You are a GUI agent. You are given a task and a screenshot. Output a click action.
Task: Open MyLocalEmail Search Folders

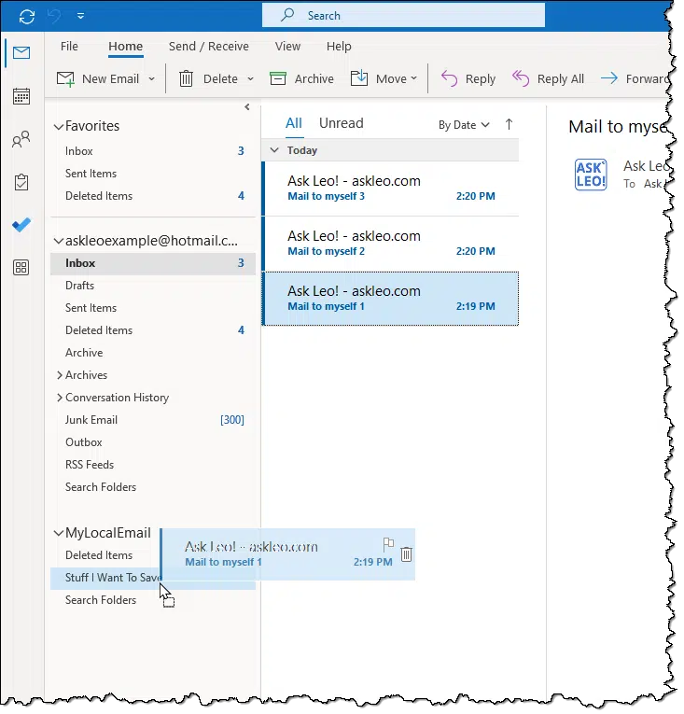click(152, 600)
